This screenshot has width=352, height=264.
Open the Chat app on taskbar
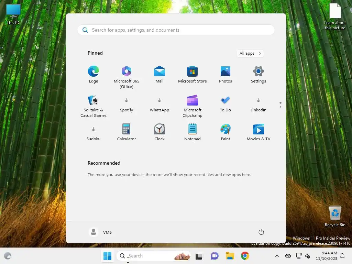(214, 256)
